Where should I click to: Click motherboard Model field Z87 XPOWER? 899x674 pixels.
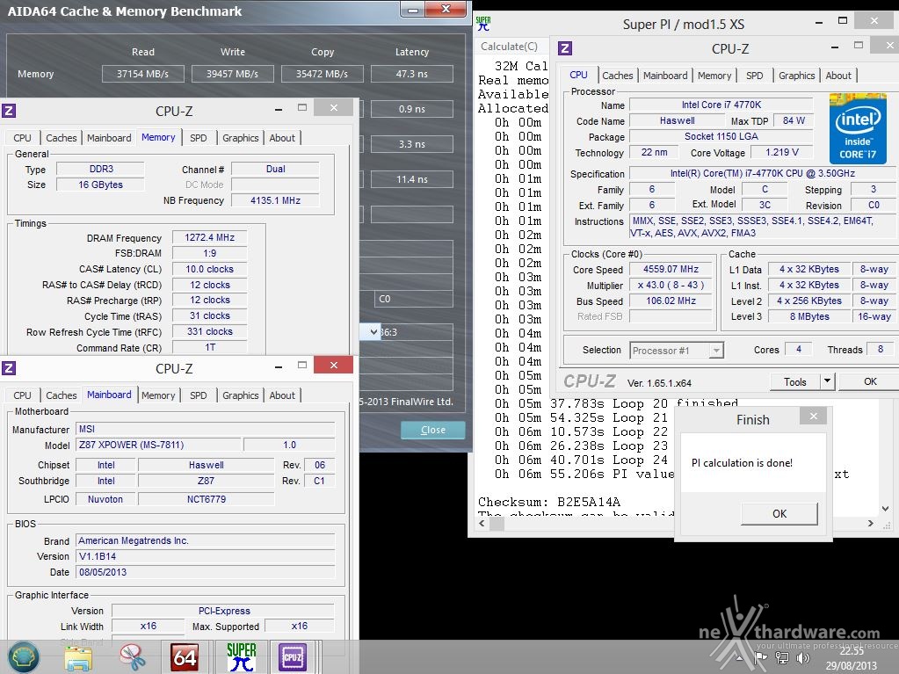(x=158, y=445)
